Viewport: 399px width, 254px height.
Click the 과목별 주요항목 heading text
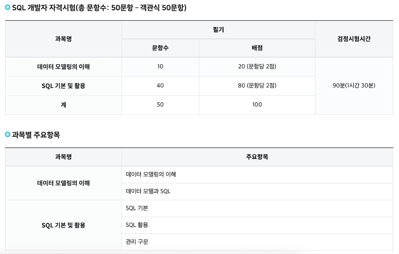pyautogui.click(x=36, y=135)
